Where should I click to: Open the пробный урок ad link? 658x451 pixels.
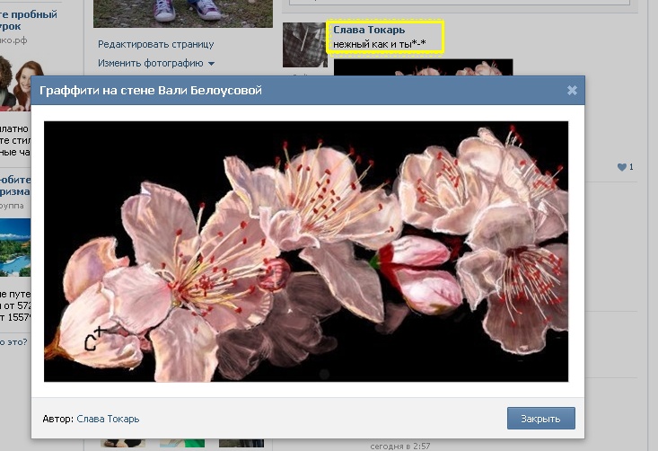(x=29, y=20)
